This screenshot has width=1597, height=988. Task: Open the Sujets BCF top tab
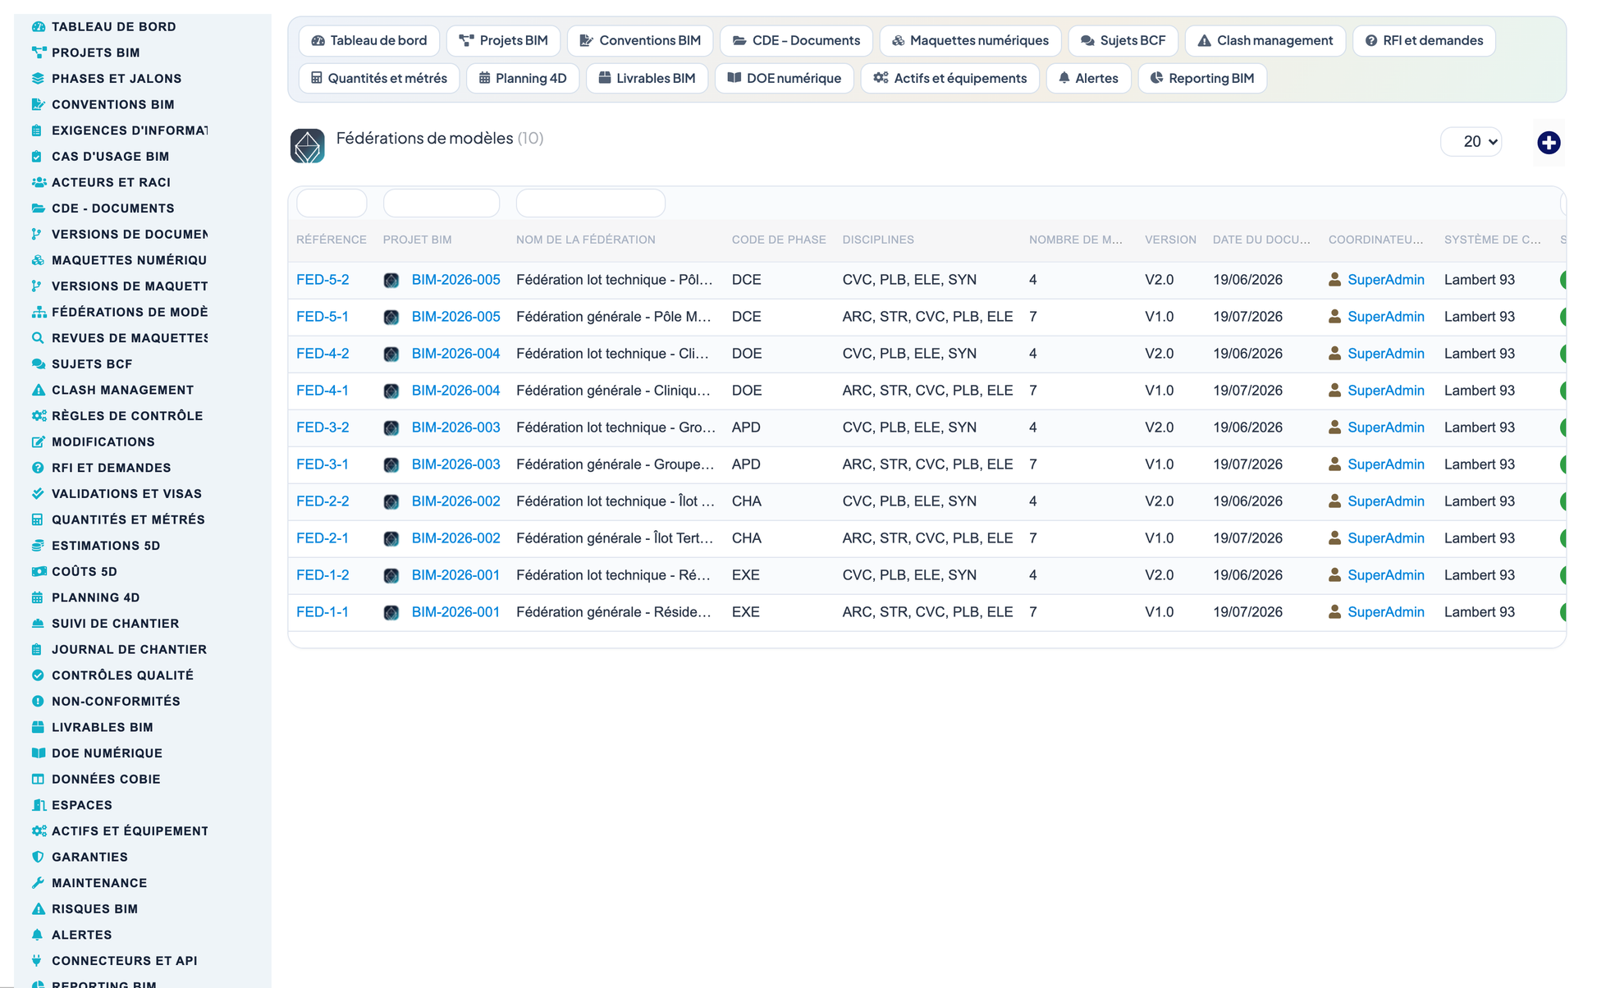1123,40
